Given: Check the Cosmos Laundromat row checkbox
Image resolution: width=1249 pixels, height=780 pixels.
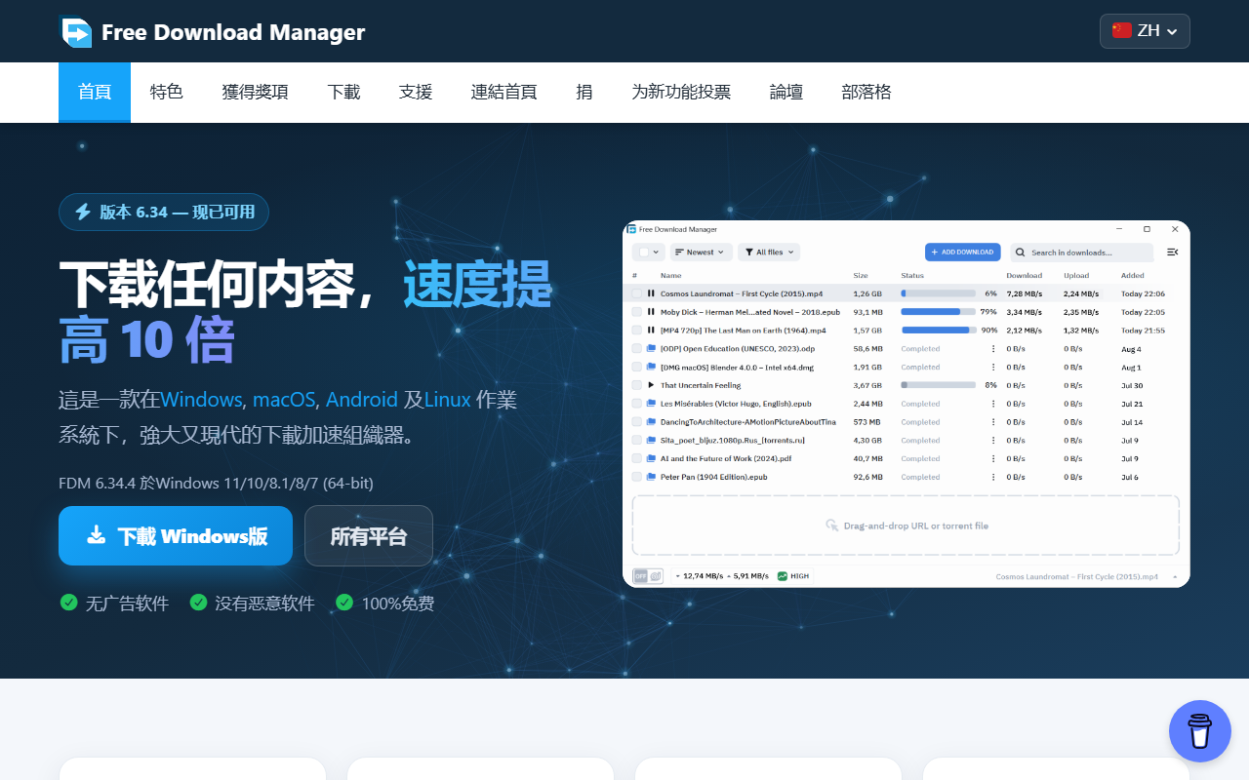Looking at the screenshot, I should (636, 293).
